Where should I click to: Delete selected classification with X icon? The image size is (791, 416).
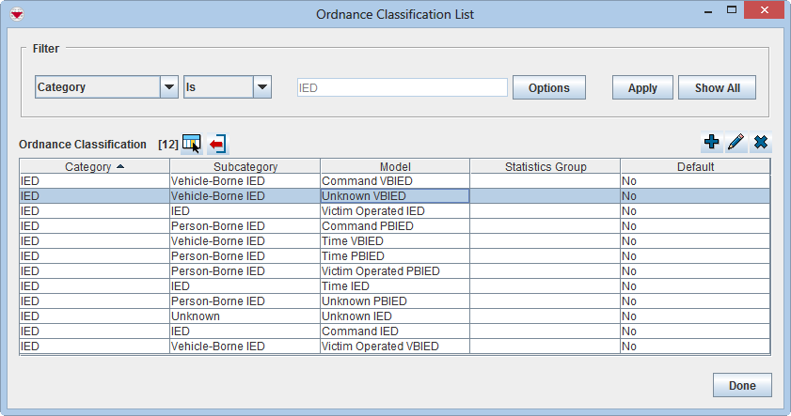(x=761, y=142)
